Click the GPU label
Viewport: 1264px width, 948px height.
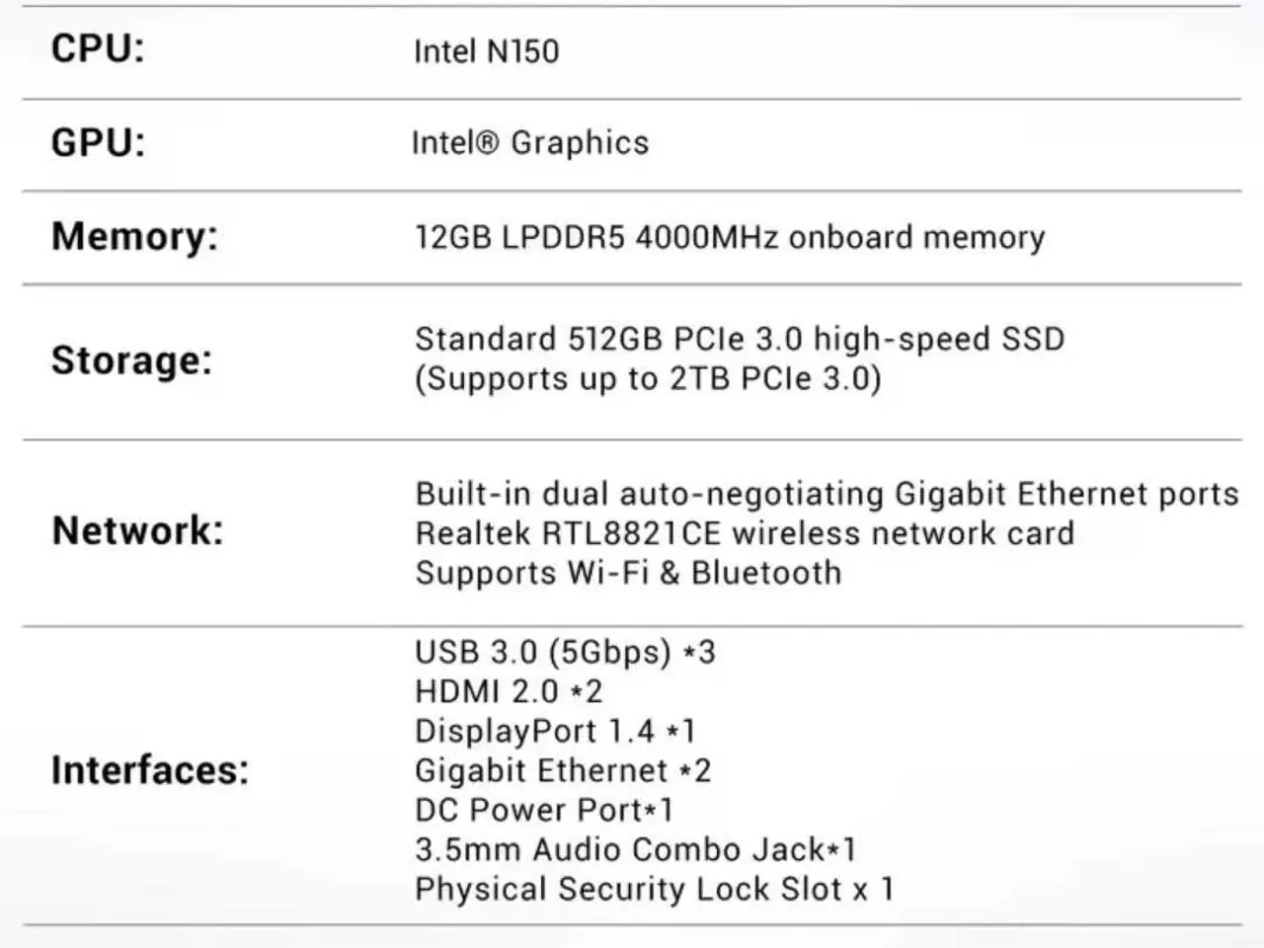coord(98,142)
